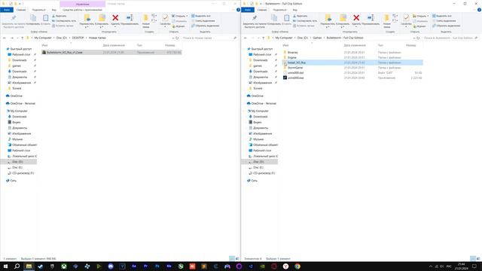
Task: Click the Windows Start button
Action: click(x=5, y=266)
